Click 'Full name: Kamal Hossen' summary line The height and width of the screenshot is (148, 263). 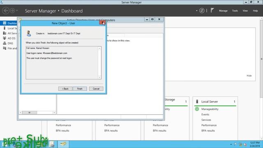38,48
